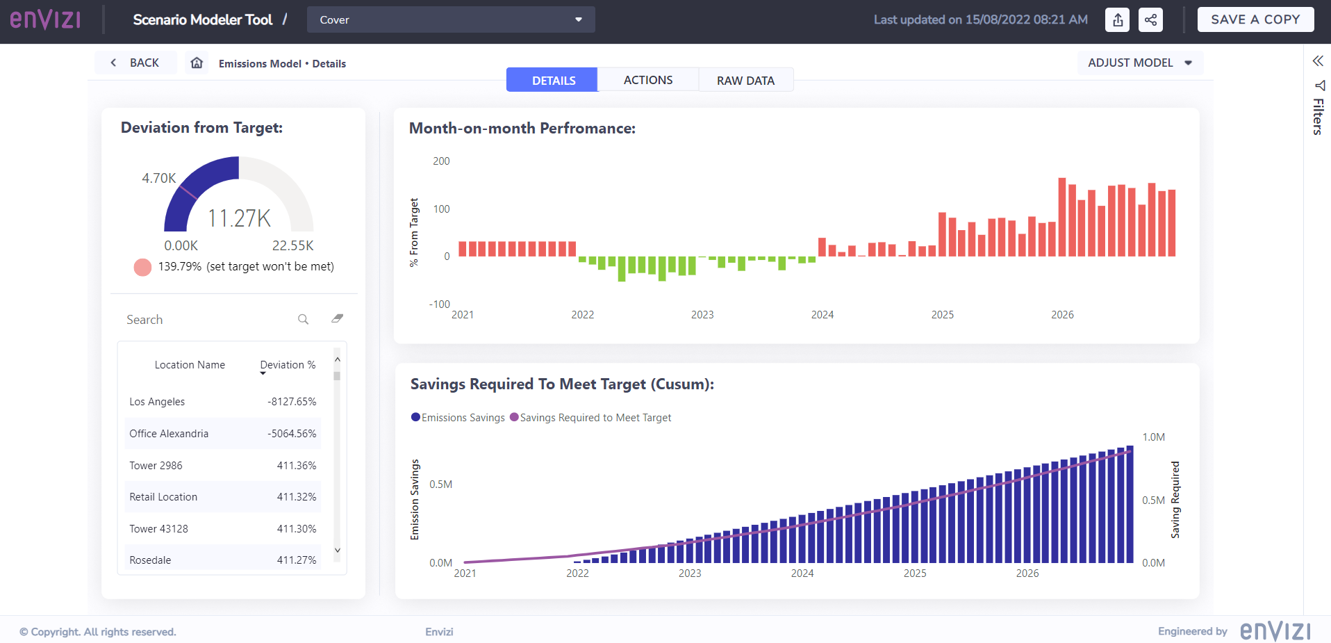Open sort arrow under Deviation % header
Screen dimensions: 1331x643
[263, 373]
